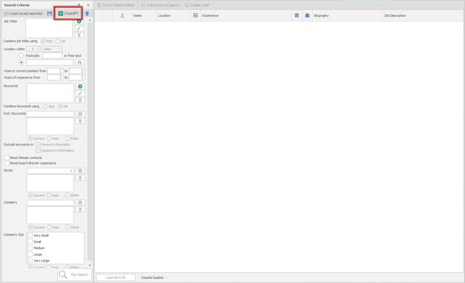
Task: Click the LinkedIn column header icon
Action: (195, 15)
